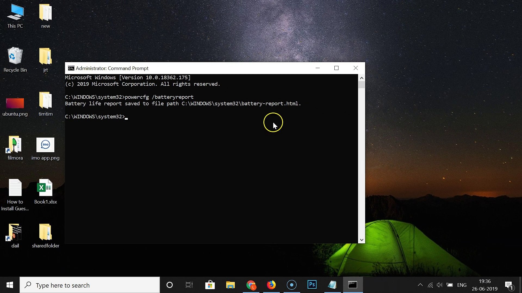
Task: Open clock and date 19:36 in tray
Action: click(x=485, y=285)
